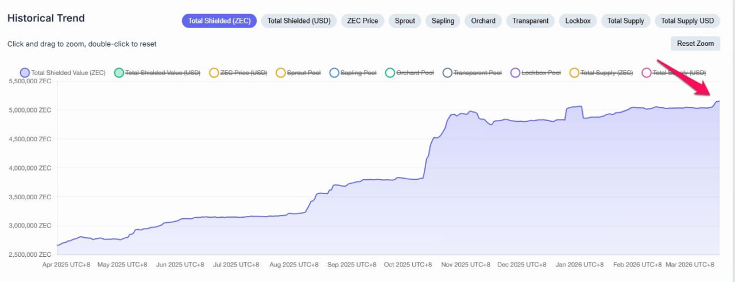
Task: Select the ZEC Price tab
Action: pos(362,21)
